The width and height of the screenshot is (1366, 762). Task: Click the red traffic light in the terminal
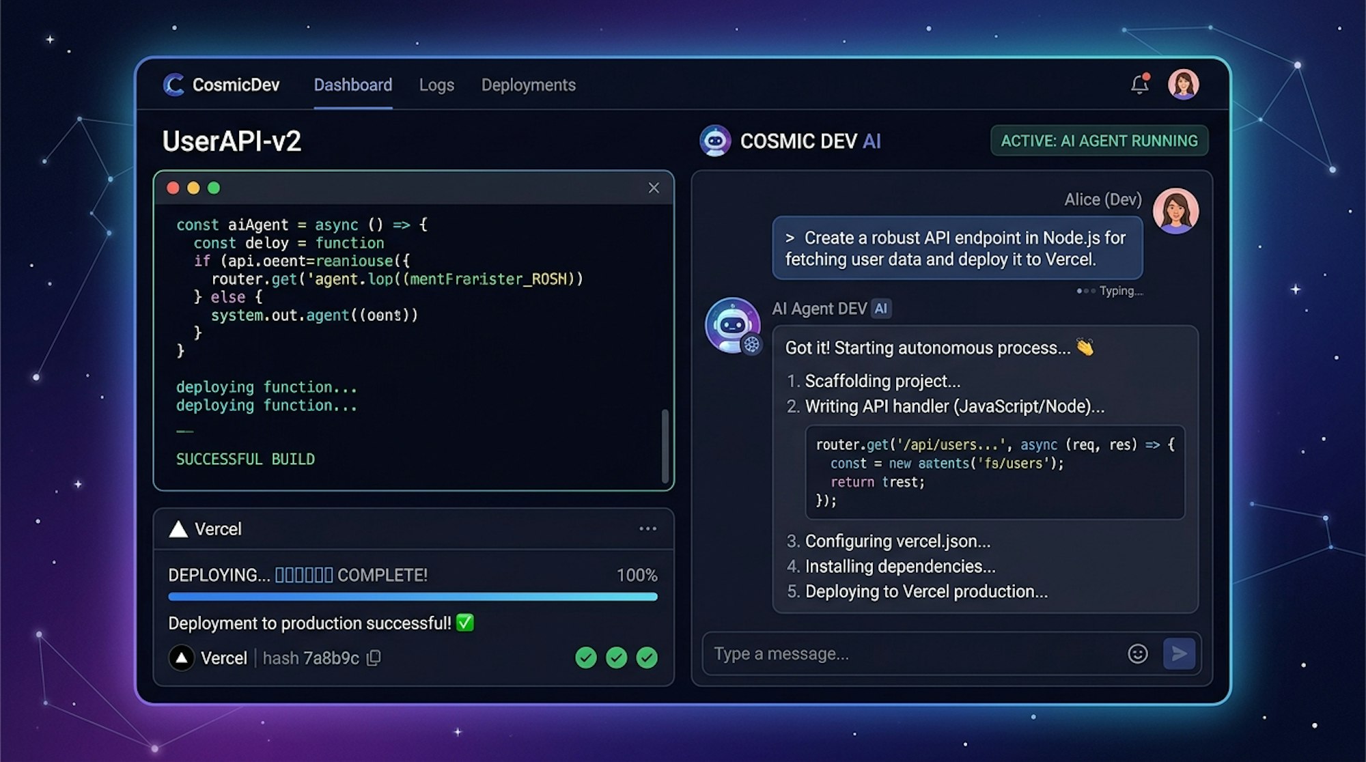tap(173, 188)
